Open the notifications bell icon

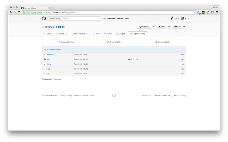[172, 18]
